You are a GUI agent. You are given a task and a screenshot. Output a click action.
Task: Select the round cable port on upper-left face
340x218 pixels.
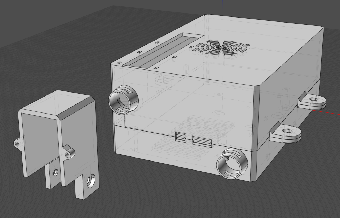pos(124,100)
